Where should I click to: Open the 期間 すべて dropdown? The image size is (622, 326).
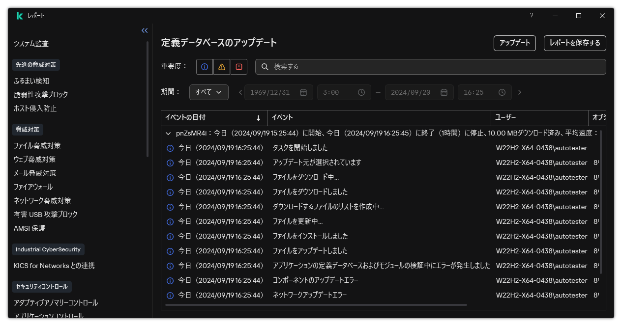click(x=208, y=92)
